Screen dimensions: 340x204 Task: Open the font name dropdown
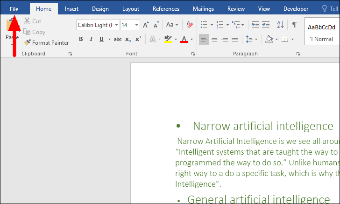coord(116,25)
